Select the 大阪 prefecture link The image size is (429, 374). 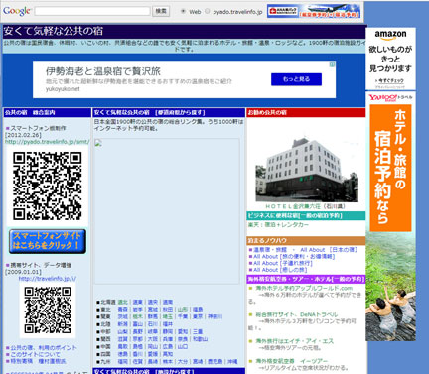152,339
